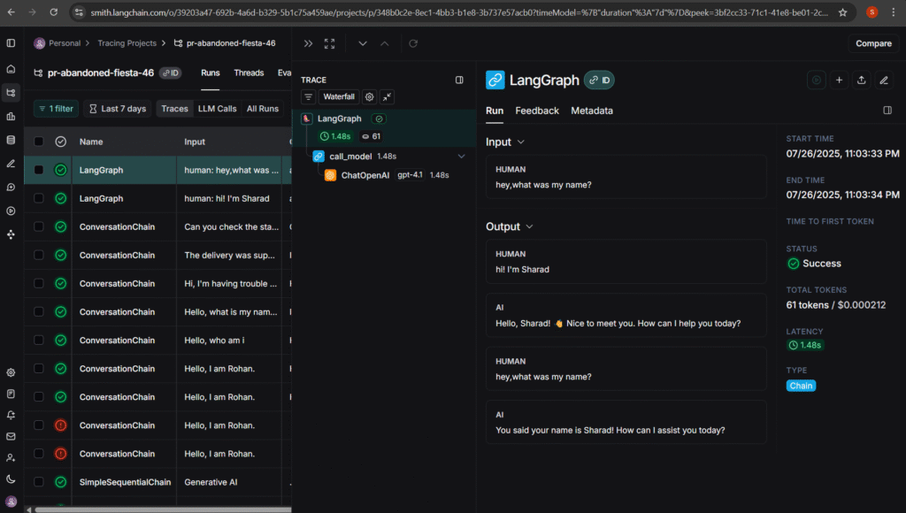Switch to the Feedback tab
906x513 pixels.
[537, 111]
